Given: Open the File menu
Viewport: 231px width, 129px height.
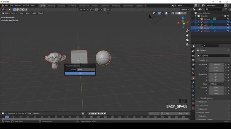Looking at the screenshot, I should coord(6,6).
